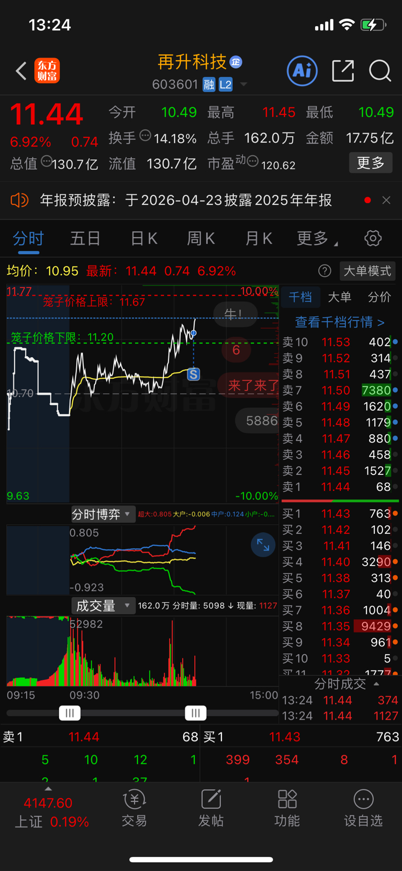
Task: Tap the bottom 买1 11.43 summary row
Action: [301, 737]
